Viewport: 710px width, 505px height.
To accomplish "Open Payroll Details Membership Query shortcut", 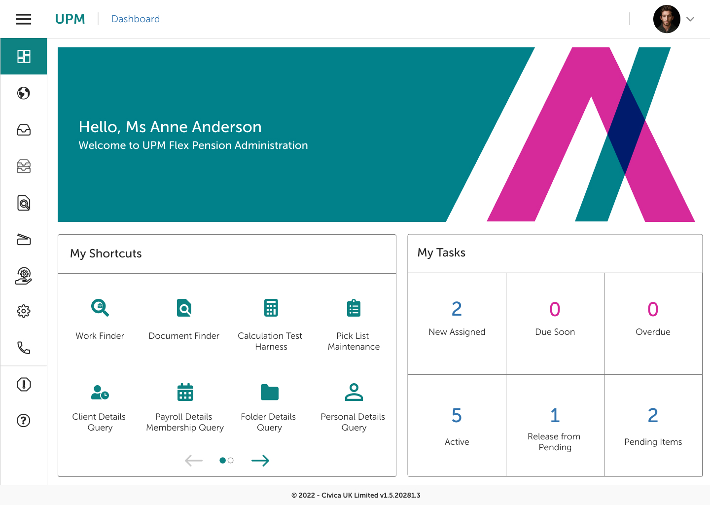I will [185, 393].
